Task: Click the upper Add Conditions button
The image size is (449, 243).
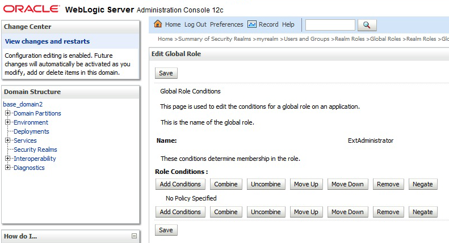Action: pos(180,184)
